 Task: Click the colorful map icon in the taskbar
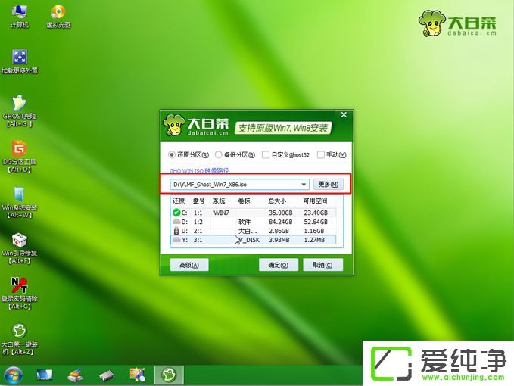click(137, 375)
